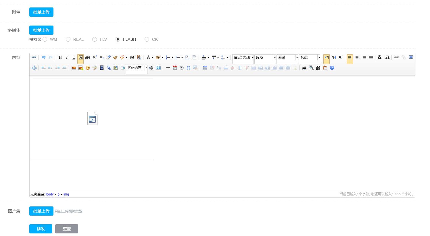Click 批量上传 button for 附件
Viewport: 430px width, 236px height.
click(41, 12)
